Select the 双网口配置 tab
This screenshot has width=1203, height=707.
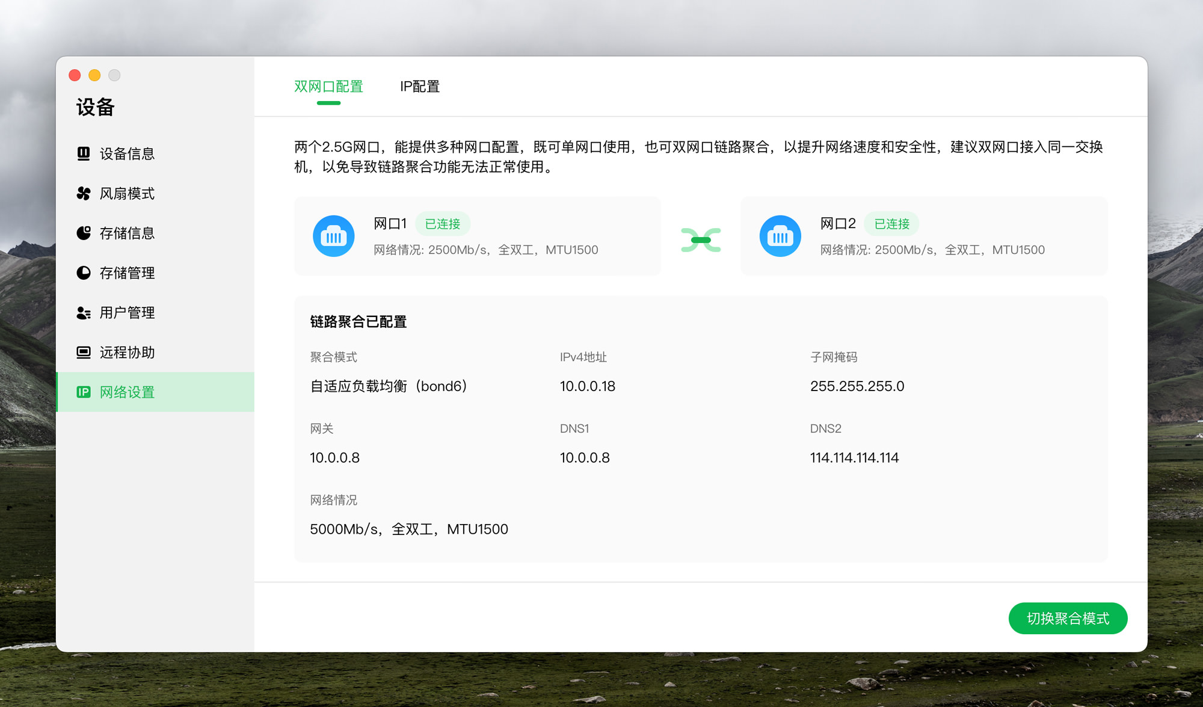point(328,87)
